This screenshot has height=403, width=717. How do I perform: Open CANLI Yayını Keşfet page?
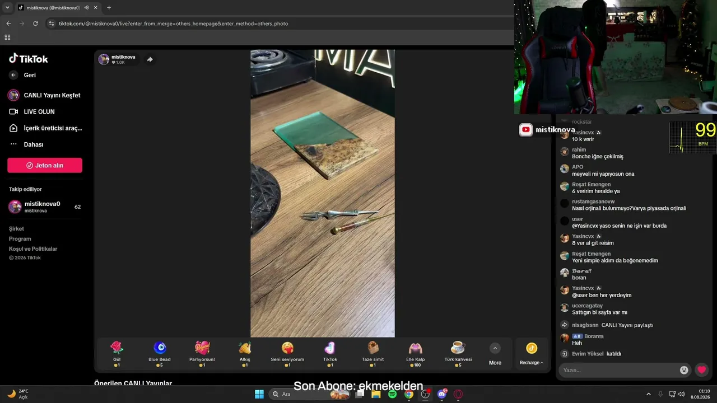[44, 95]
